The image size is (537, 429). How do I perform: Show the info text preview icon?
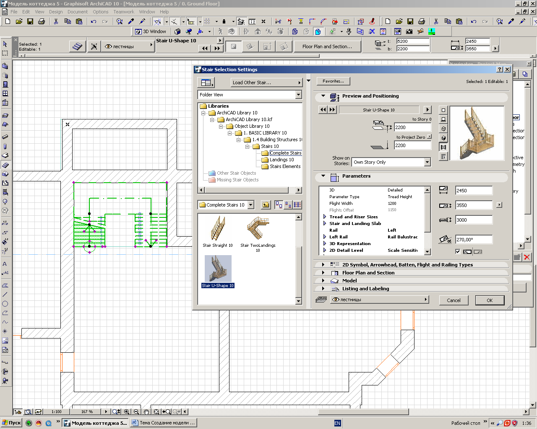[443, 156]
